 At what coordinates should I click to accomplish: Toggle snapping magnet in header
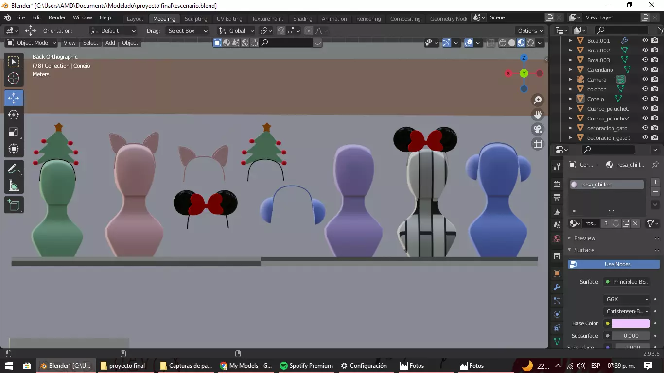click(281, 31)
